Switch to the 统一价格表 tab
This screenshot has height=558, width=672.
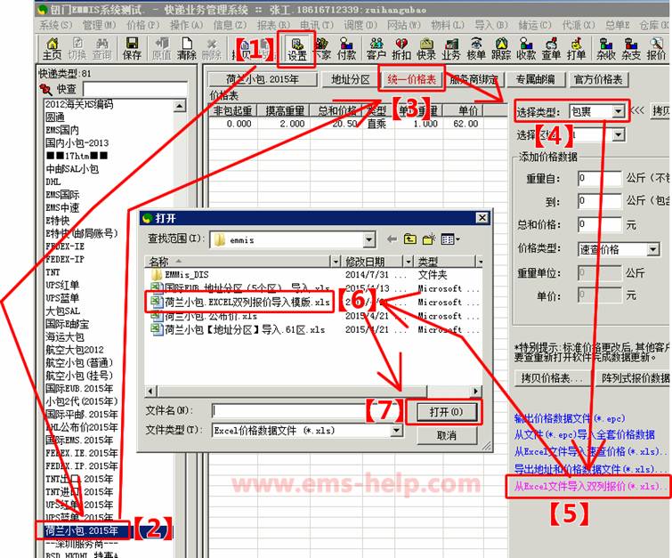pos(411,79)
